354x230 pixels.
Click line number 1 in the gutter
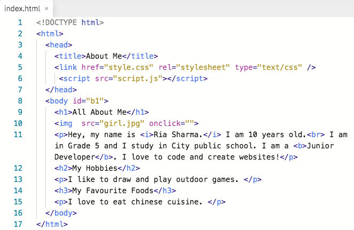click(20, 22)
